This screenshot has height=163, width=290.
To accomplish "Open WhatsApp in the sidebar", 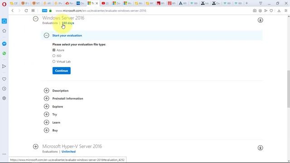I will [x=4, y=53].
